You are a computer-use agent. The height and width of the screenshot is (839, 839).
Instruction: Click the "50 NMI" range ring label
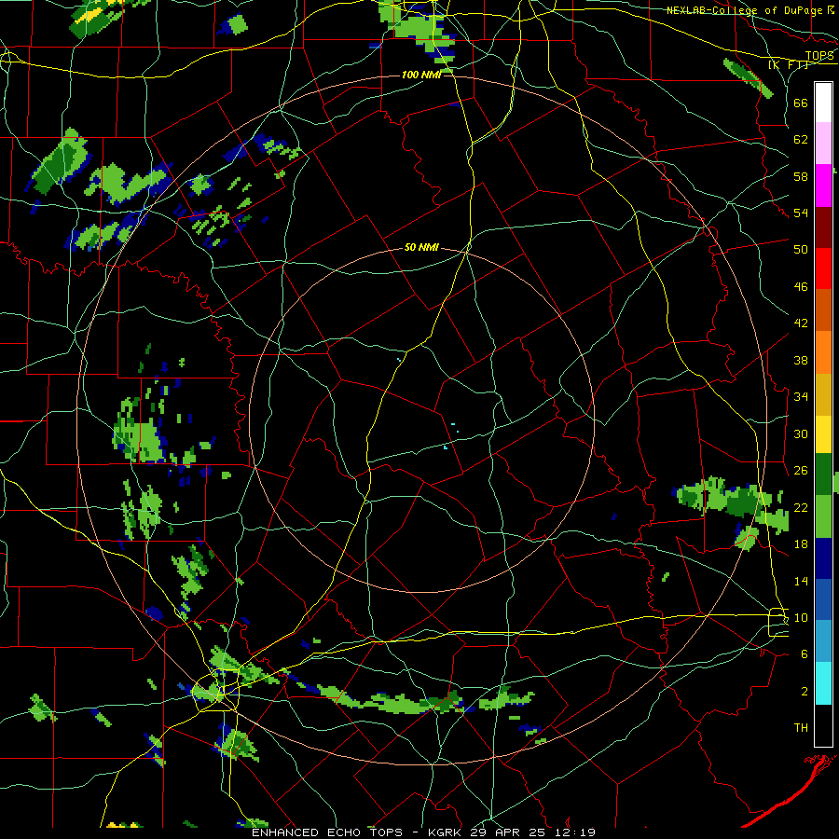pyautogui.click(x=421, y=247)
